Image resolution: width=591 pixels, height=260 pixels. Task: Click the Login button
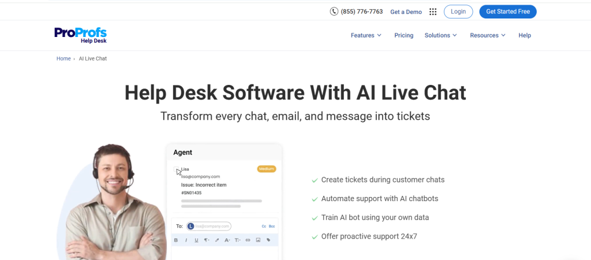[x=458, y=12]
